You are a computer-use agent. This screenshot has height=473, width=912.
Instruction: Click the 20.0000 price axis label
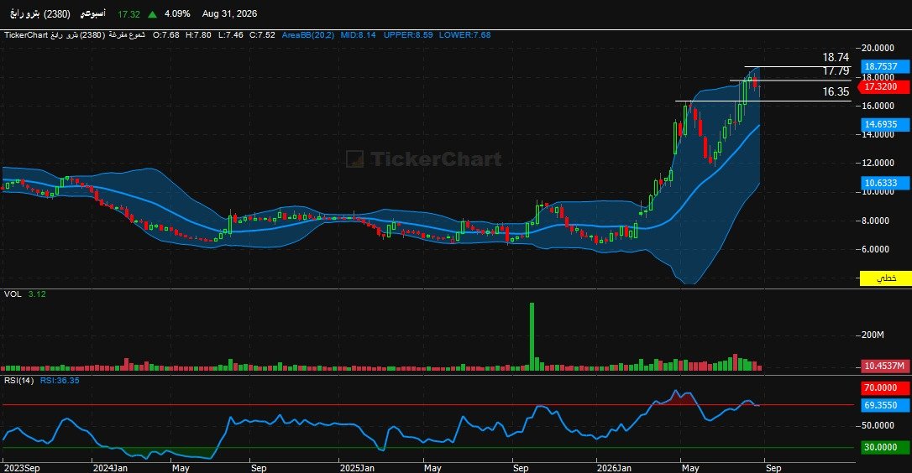coord(878,48)
